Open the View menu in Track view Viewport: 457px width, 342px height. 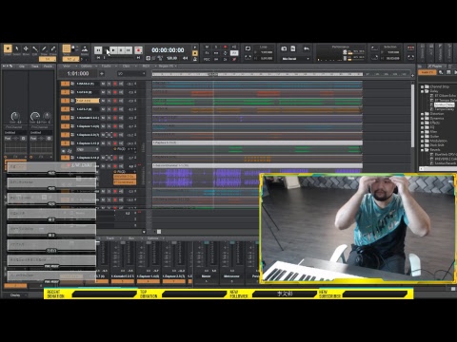[x=68, y=66]
